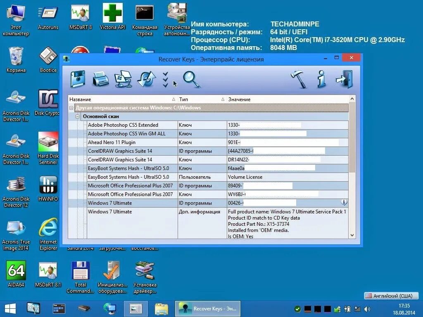The image size is (423, 317).
Task: Collapse the 'Основной скан' node
Action: coord(77,116)
